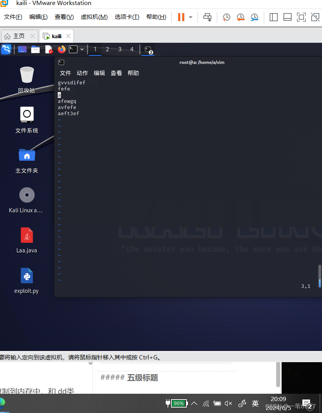322x413 pixels.
Task: Select the exploit.py file on the desktop
Action: pyautogui.click(x=27, y=281)
